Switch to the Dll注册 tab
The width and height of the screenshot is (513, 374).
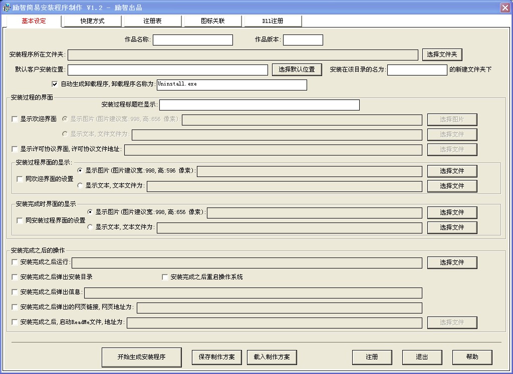(x=272, y=21)
